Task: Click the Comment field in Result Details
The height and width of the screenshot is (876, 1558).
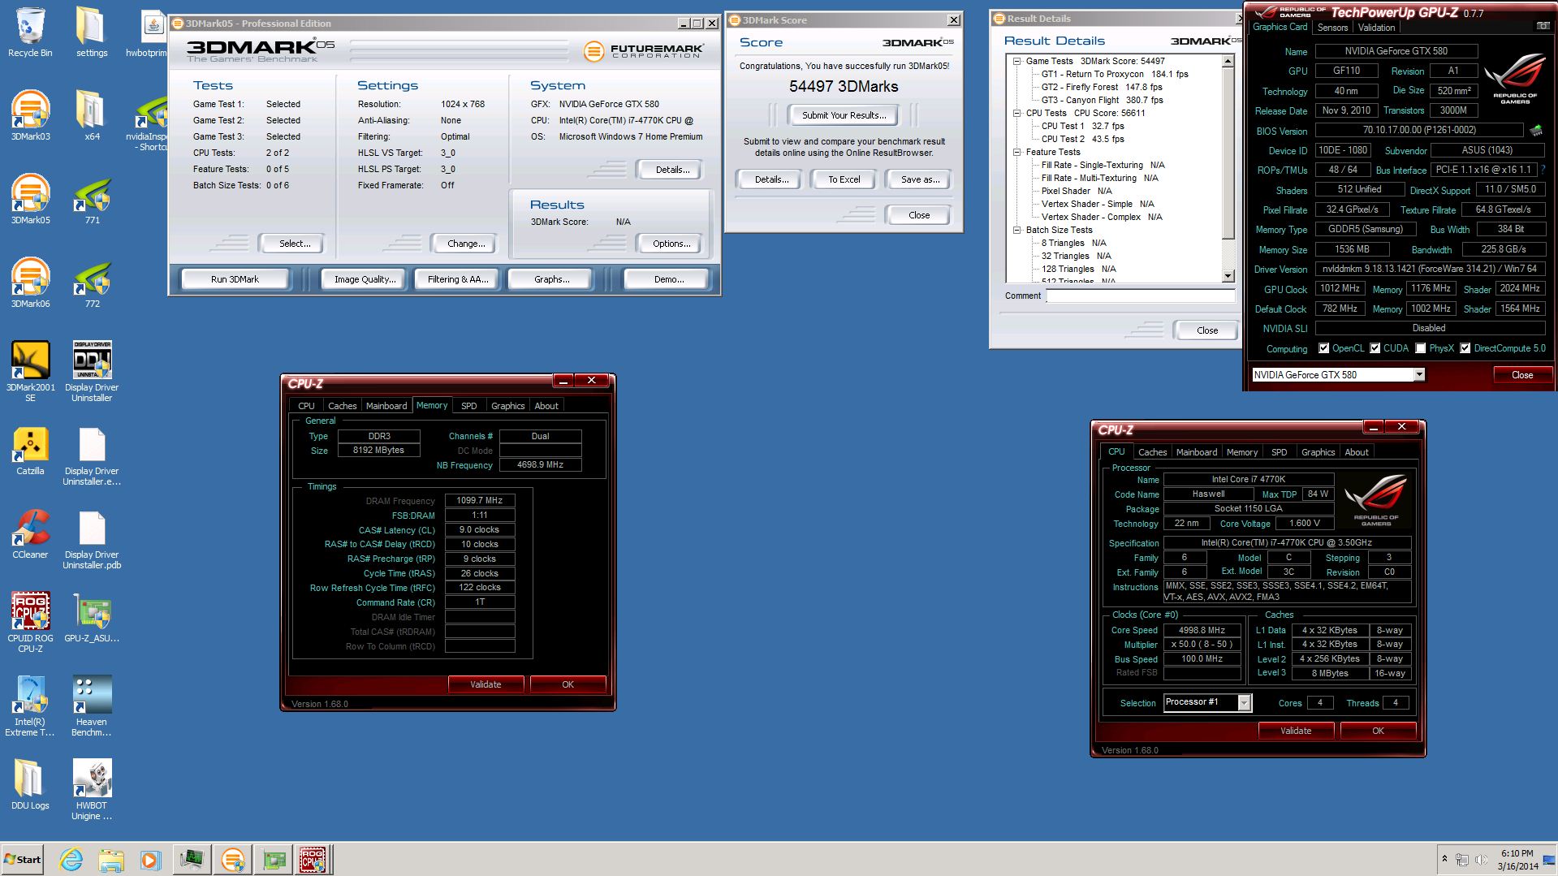Action: 1141,296
